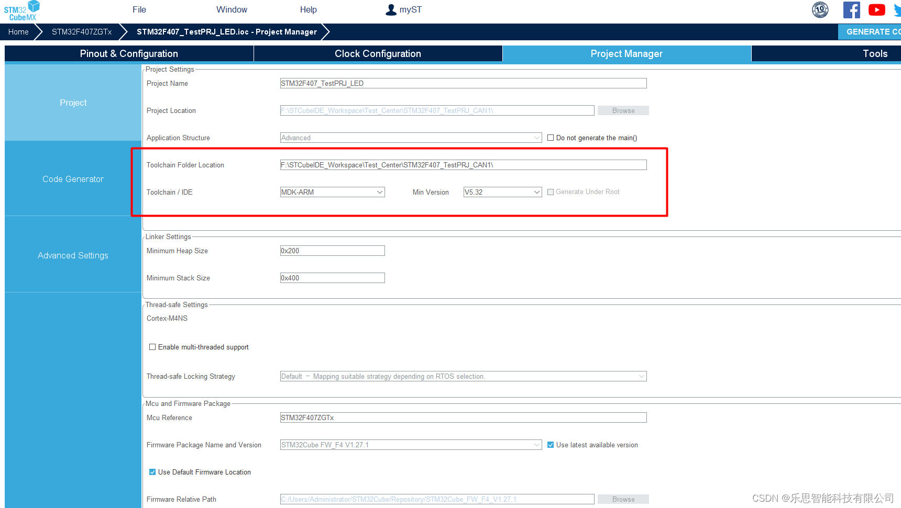Open the Advanced Settings side panel
The height and width of the screenshot is (508, 901).
73,255
